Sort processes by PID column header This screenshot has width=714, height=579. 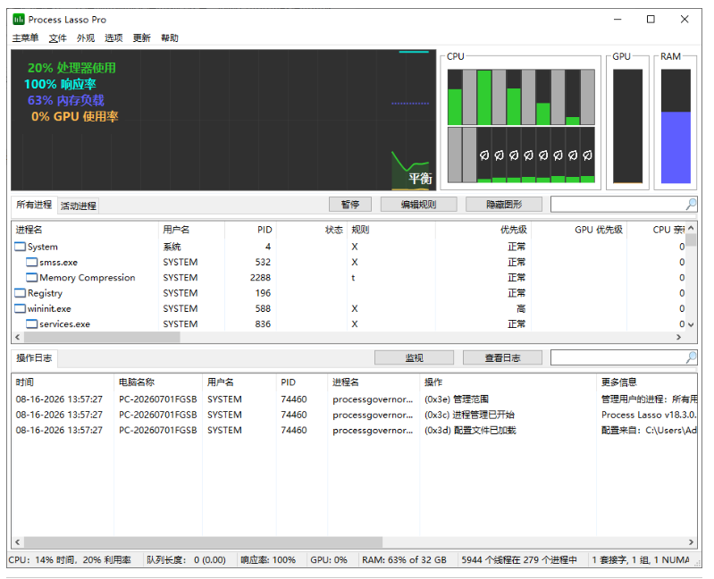click(250, 230)
